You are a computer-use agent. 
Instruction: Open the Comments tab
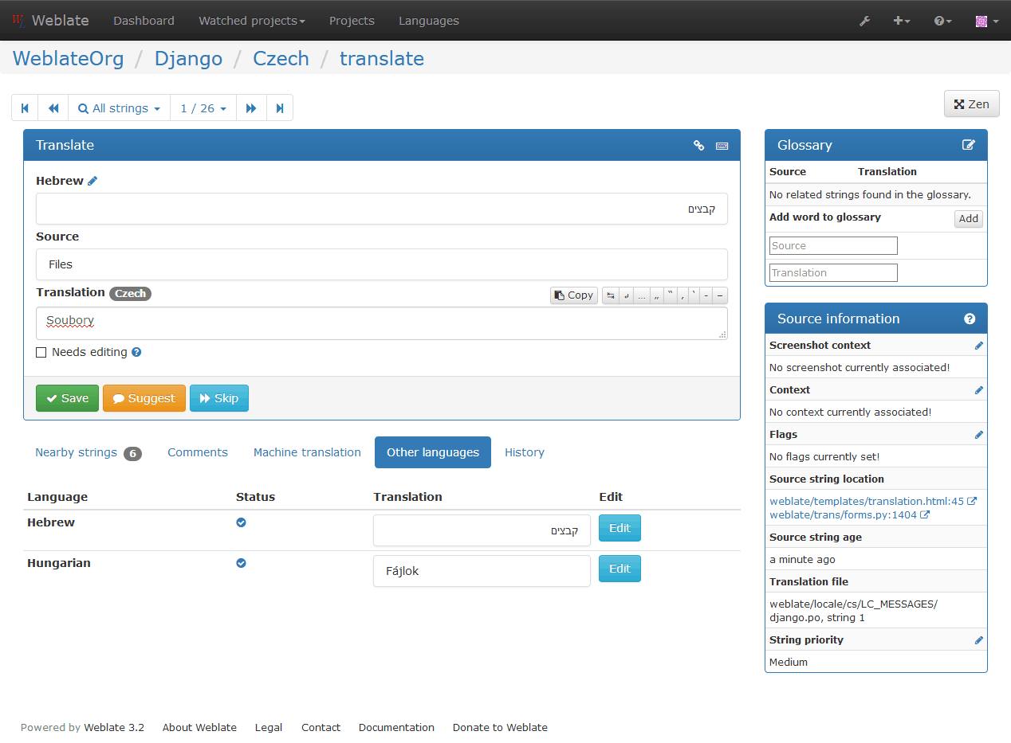[x=198, y=452]
